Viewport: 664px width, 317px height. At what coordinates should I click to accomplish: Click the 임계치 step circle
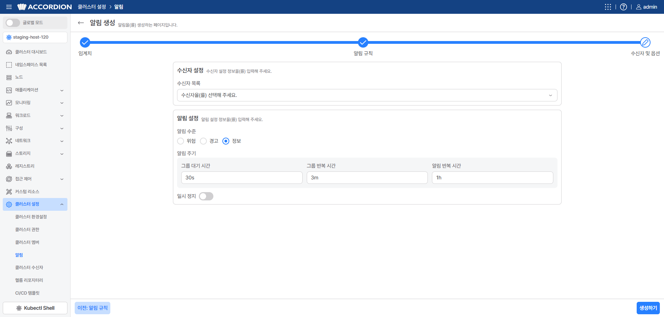[85, 42]
